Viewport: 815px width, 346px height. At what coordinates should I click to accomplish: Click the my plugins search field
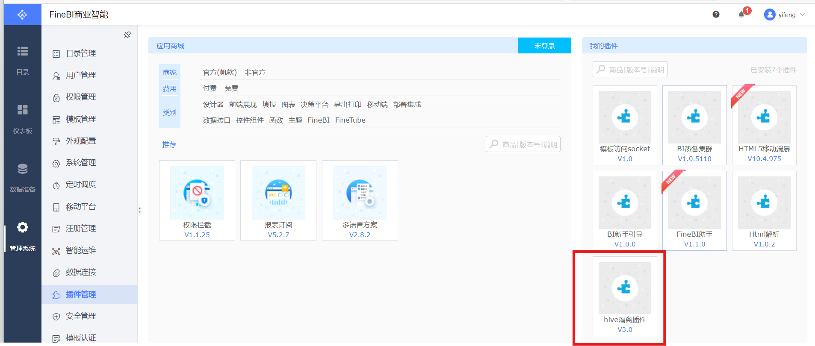630,69
